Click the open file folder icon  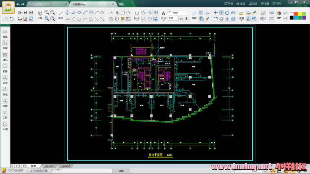[19, 13]
